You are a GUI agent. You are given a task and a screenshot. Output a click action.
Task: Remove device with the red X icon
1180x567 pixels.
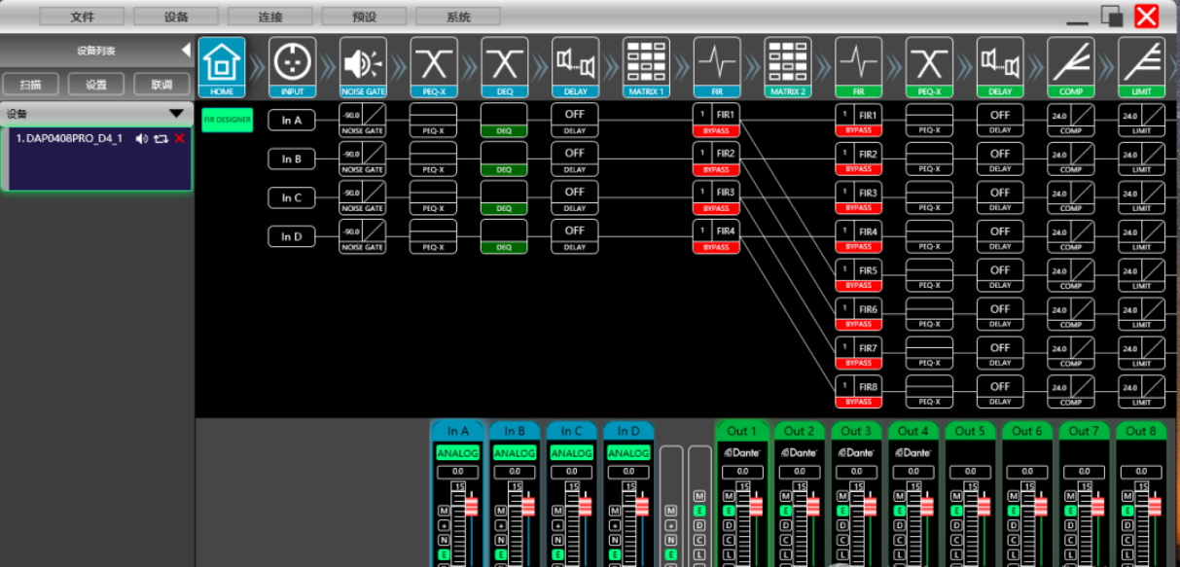pyautogui.click(x=179, y=139)
